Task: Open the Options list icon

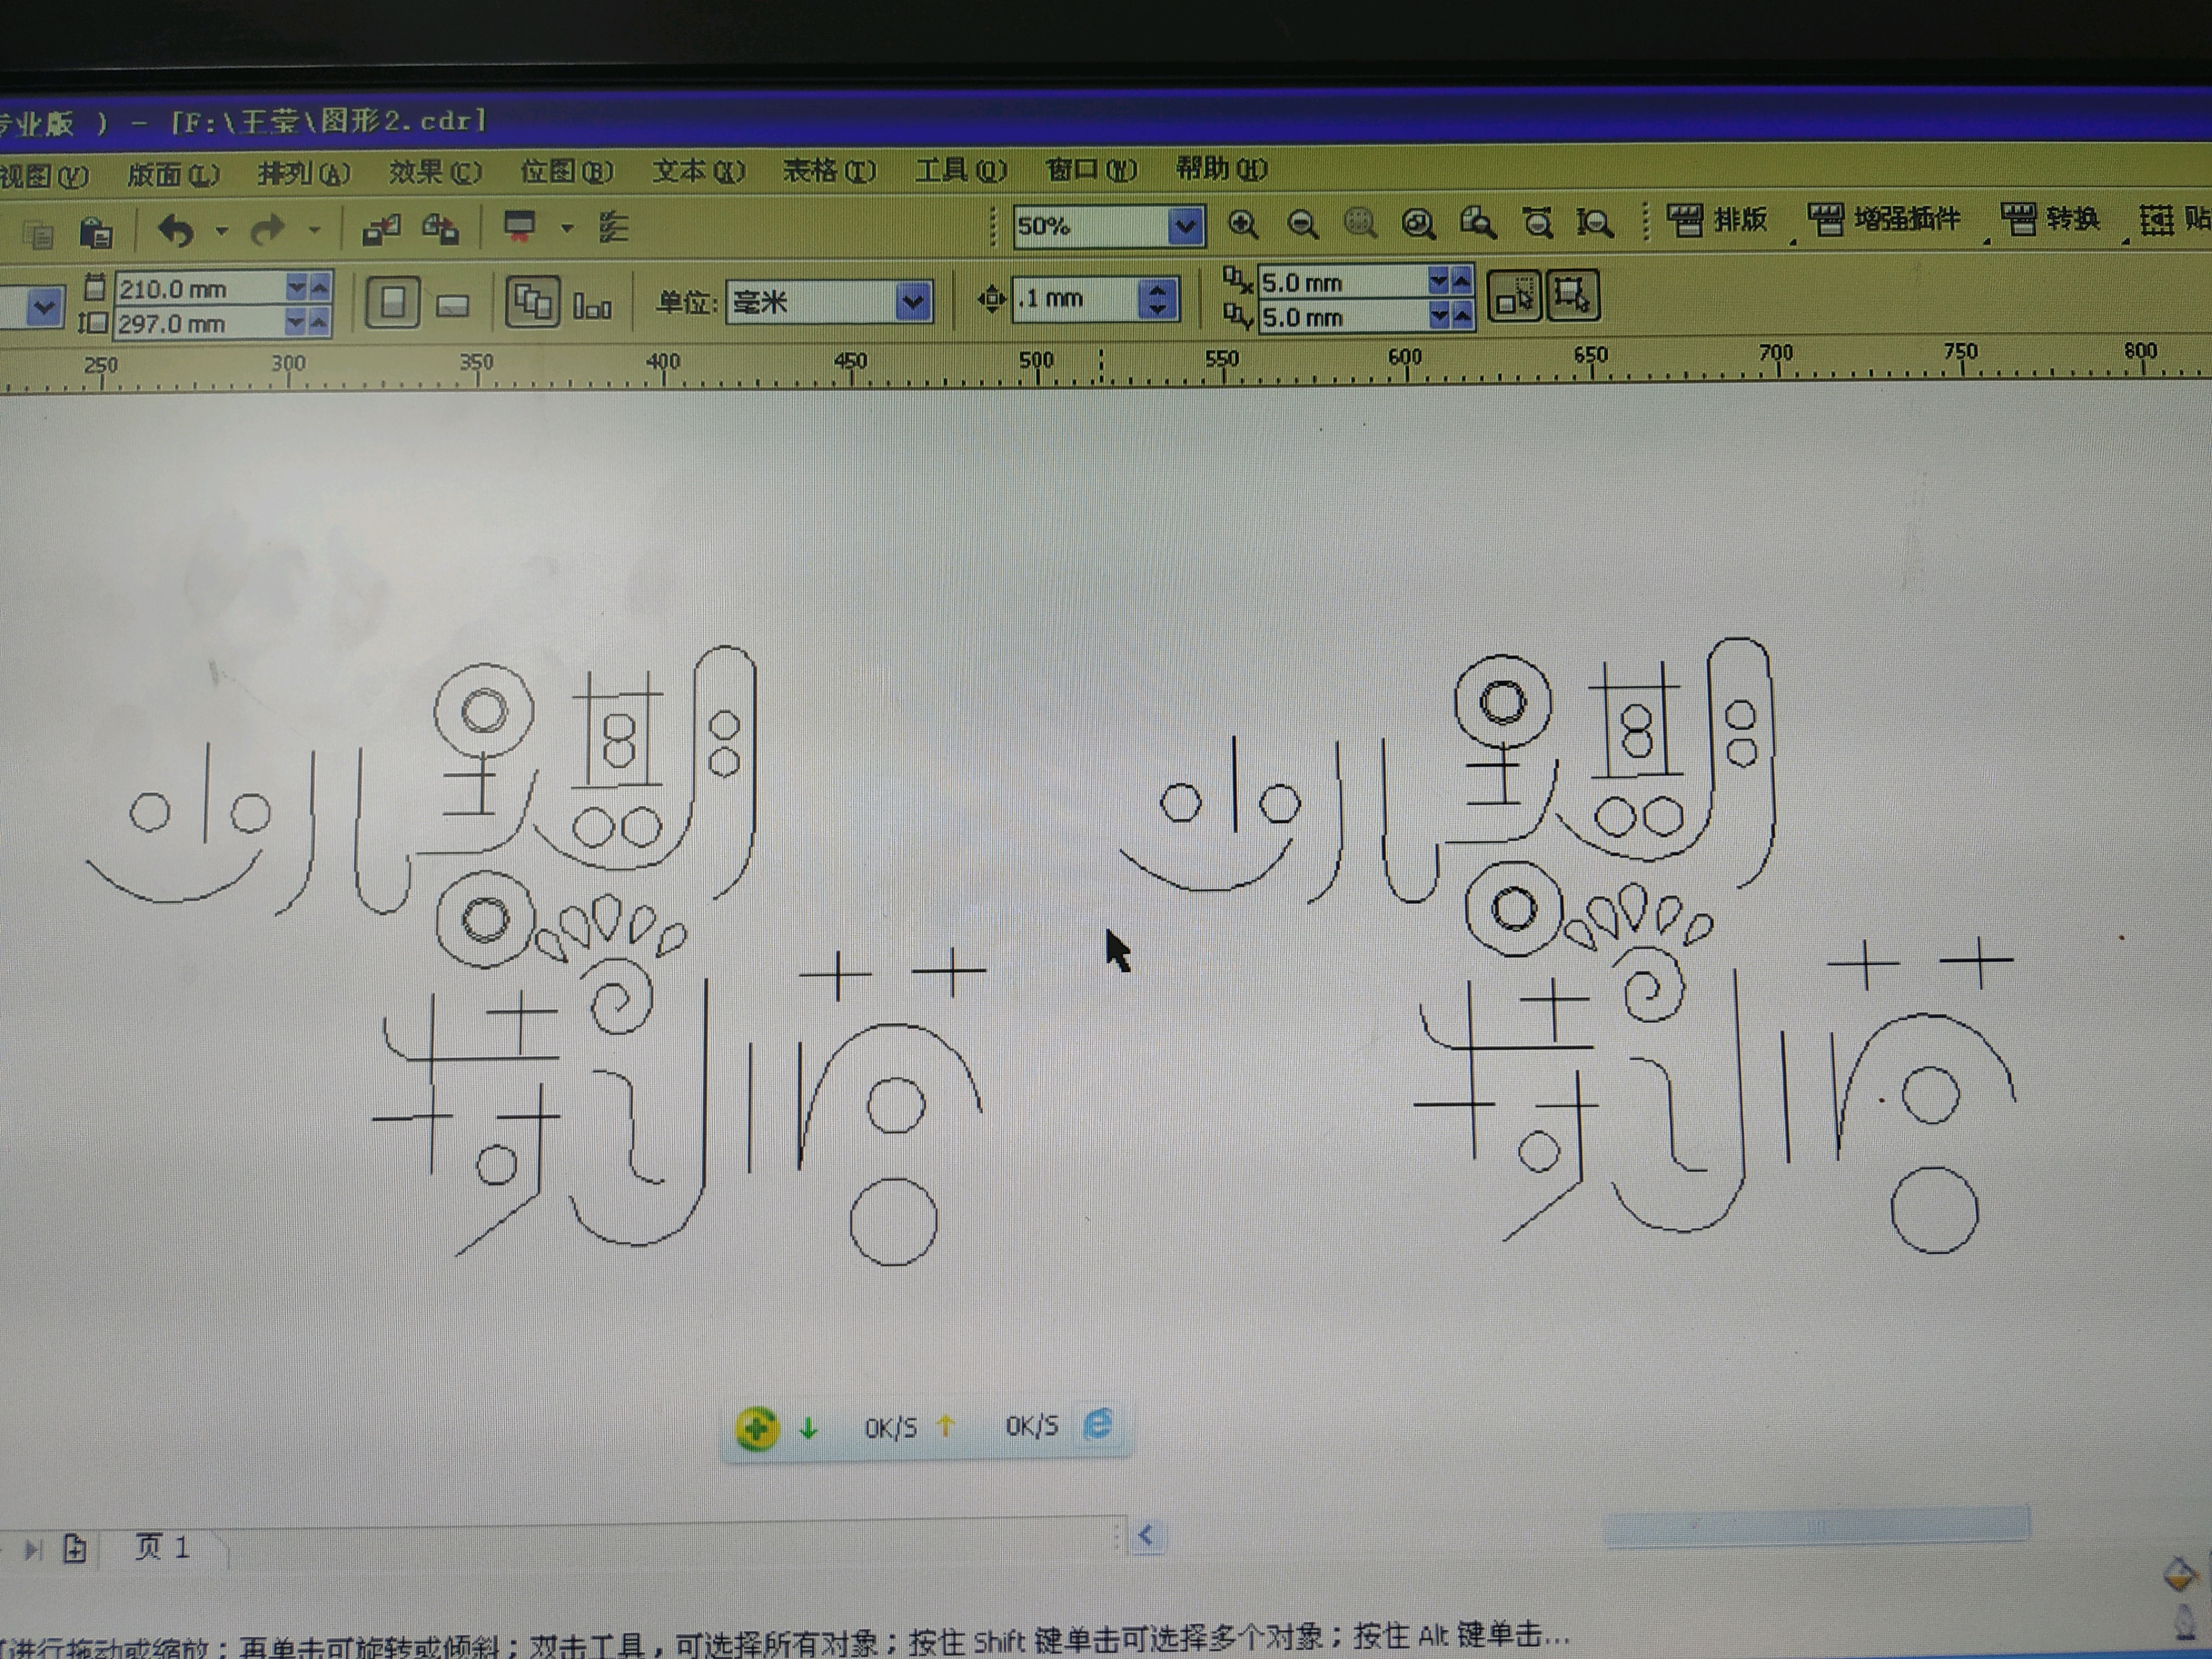Action: click(x=613, y=228)
